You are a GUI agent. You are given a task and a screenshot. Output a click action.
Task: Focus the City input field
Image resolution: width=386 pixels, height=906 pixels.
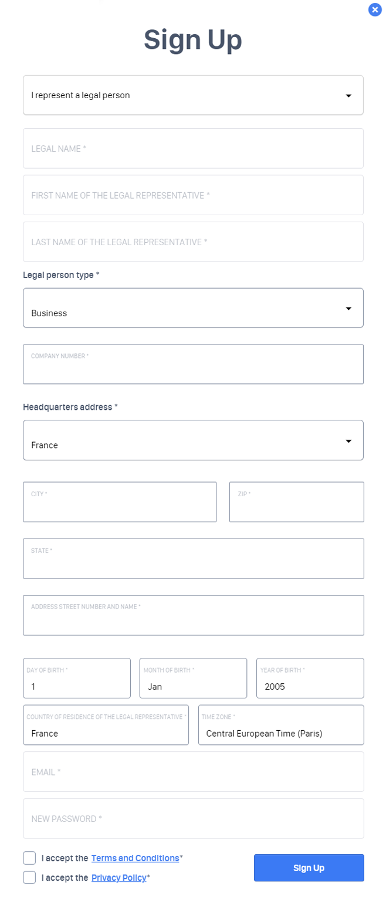point(120,503)
